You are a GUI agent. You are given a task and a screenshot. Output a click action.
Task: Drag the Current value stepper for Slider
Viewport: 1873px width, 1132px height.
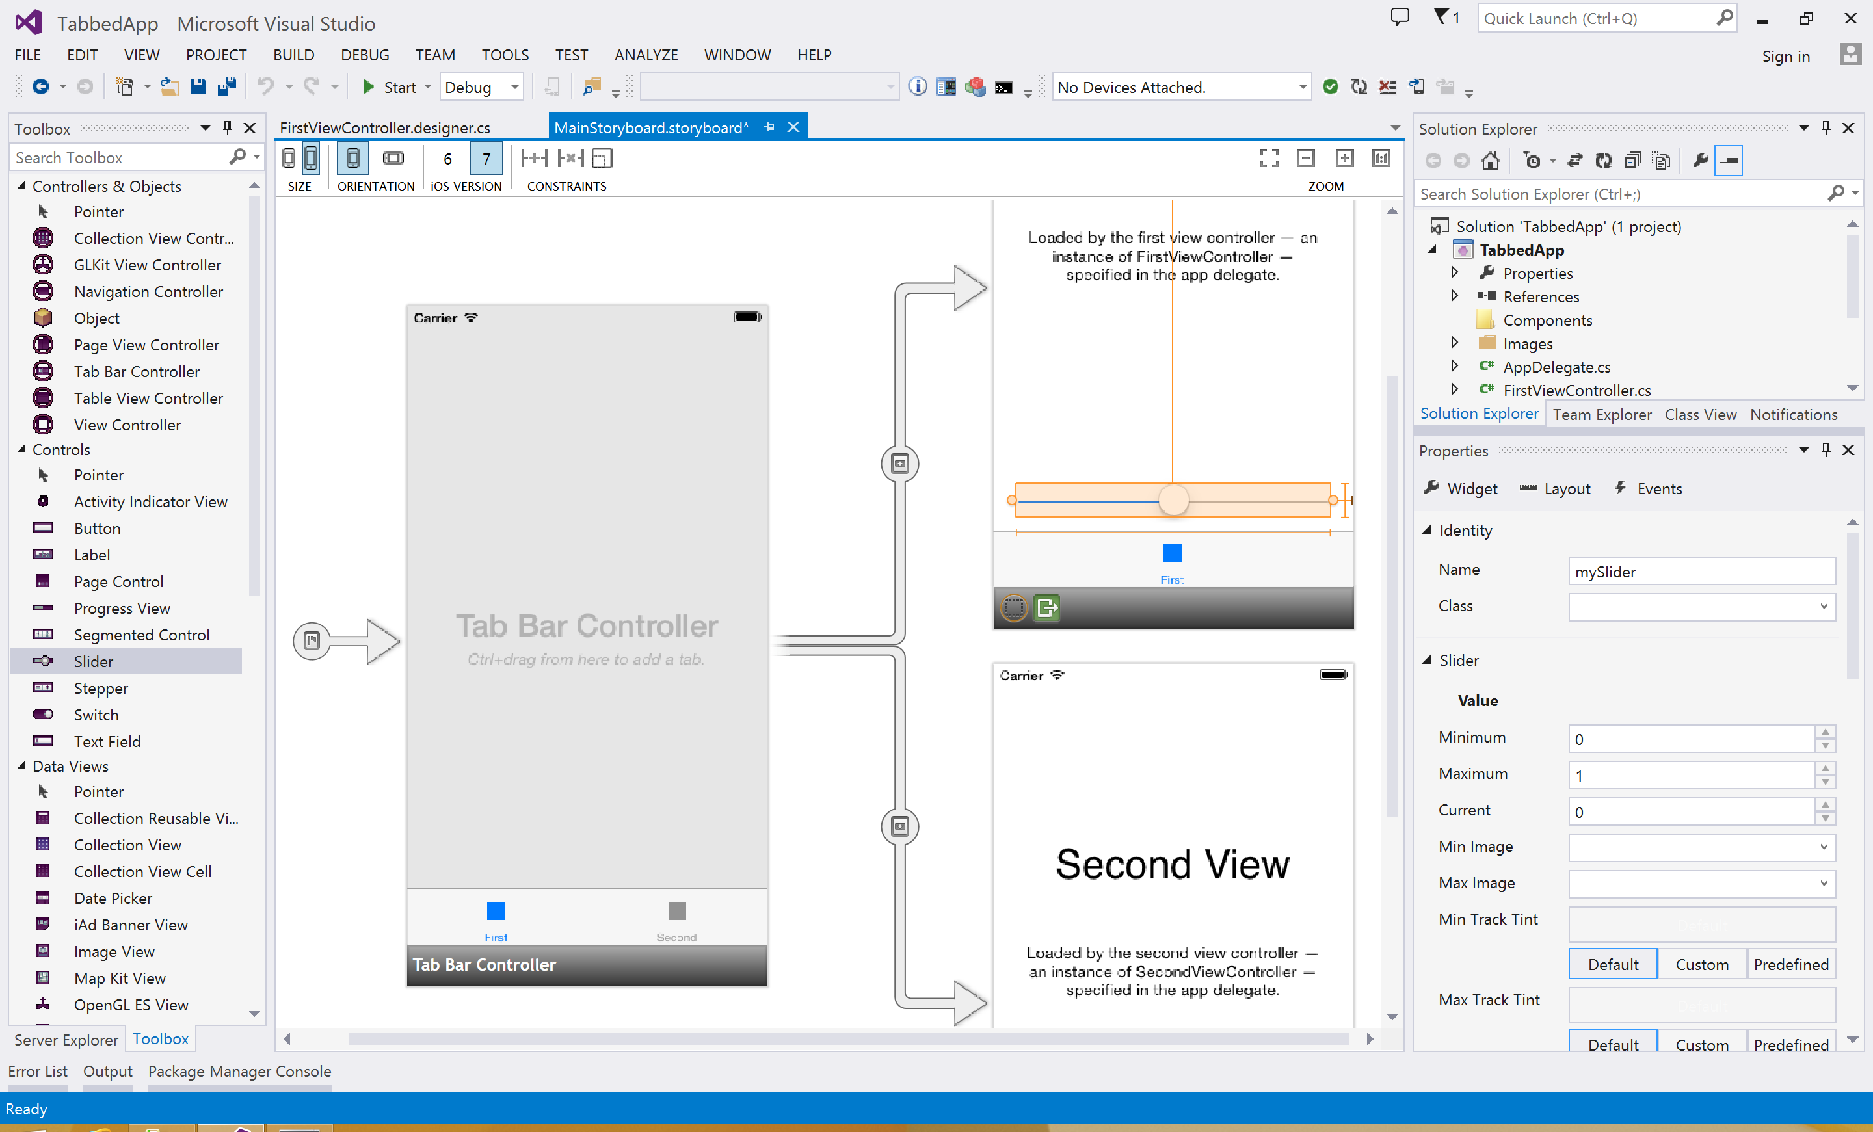1825,810
